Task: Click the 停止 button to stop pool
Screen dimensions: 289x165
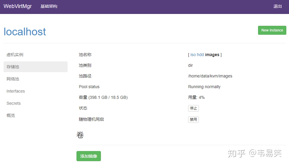Action: 193,108
